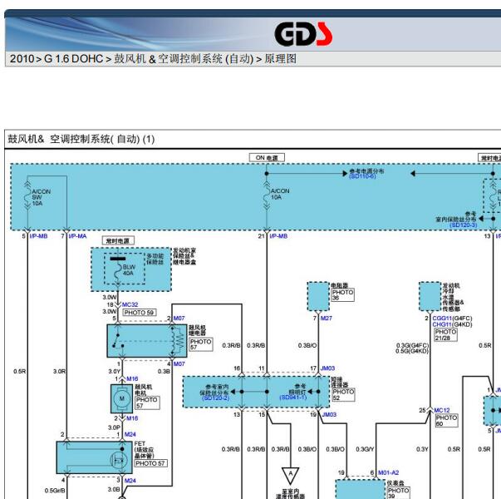Click the '多功能 保险丝' label
Viewport: 501px width, 499px height.
click(155, 259)
